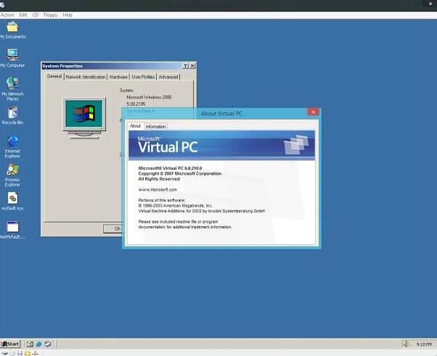
Task: Click the Outlook Express quick launch icon
Action: [x=48, y=344]
